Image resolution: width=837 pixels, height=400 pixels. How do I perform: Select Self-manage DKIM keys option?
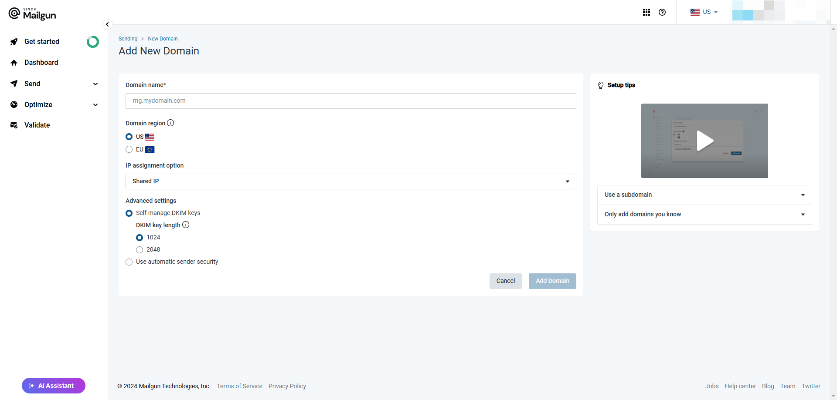tap(129, 213)
